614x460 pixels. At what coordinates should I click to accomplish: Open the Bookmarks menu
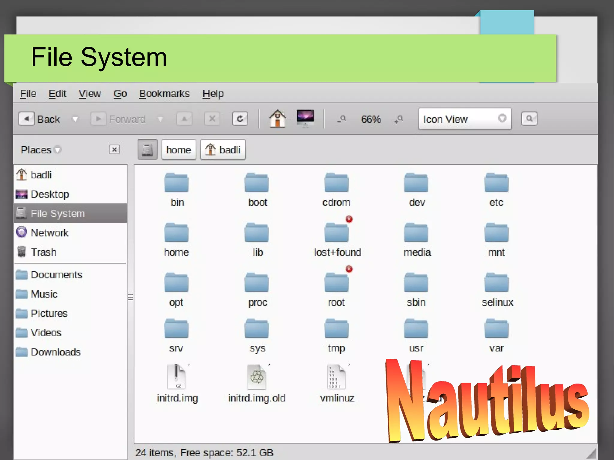coord(164,94)
